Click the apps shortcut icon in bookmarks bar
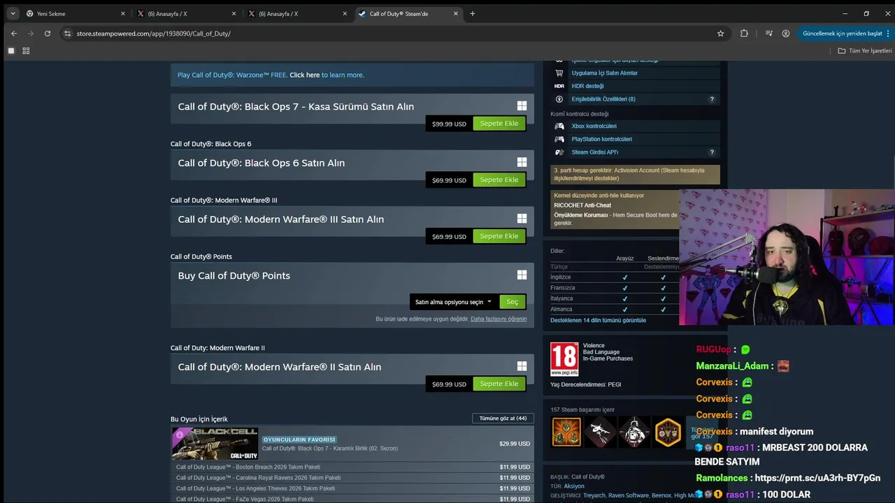Viewport: 895px width, 503px height. (11, 51)
